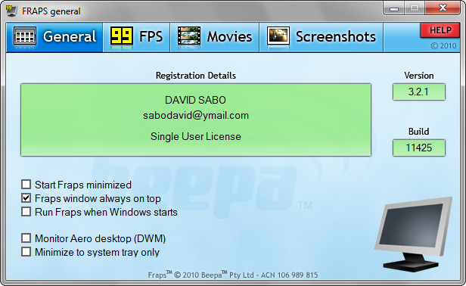Image resolution: width=466 pixels, height=286 pixels.
Task: Click the Screenshots picture icon
Action: point(278,36)
